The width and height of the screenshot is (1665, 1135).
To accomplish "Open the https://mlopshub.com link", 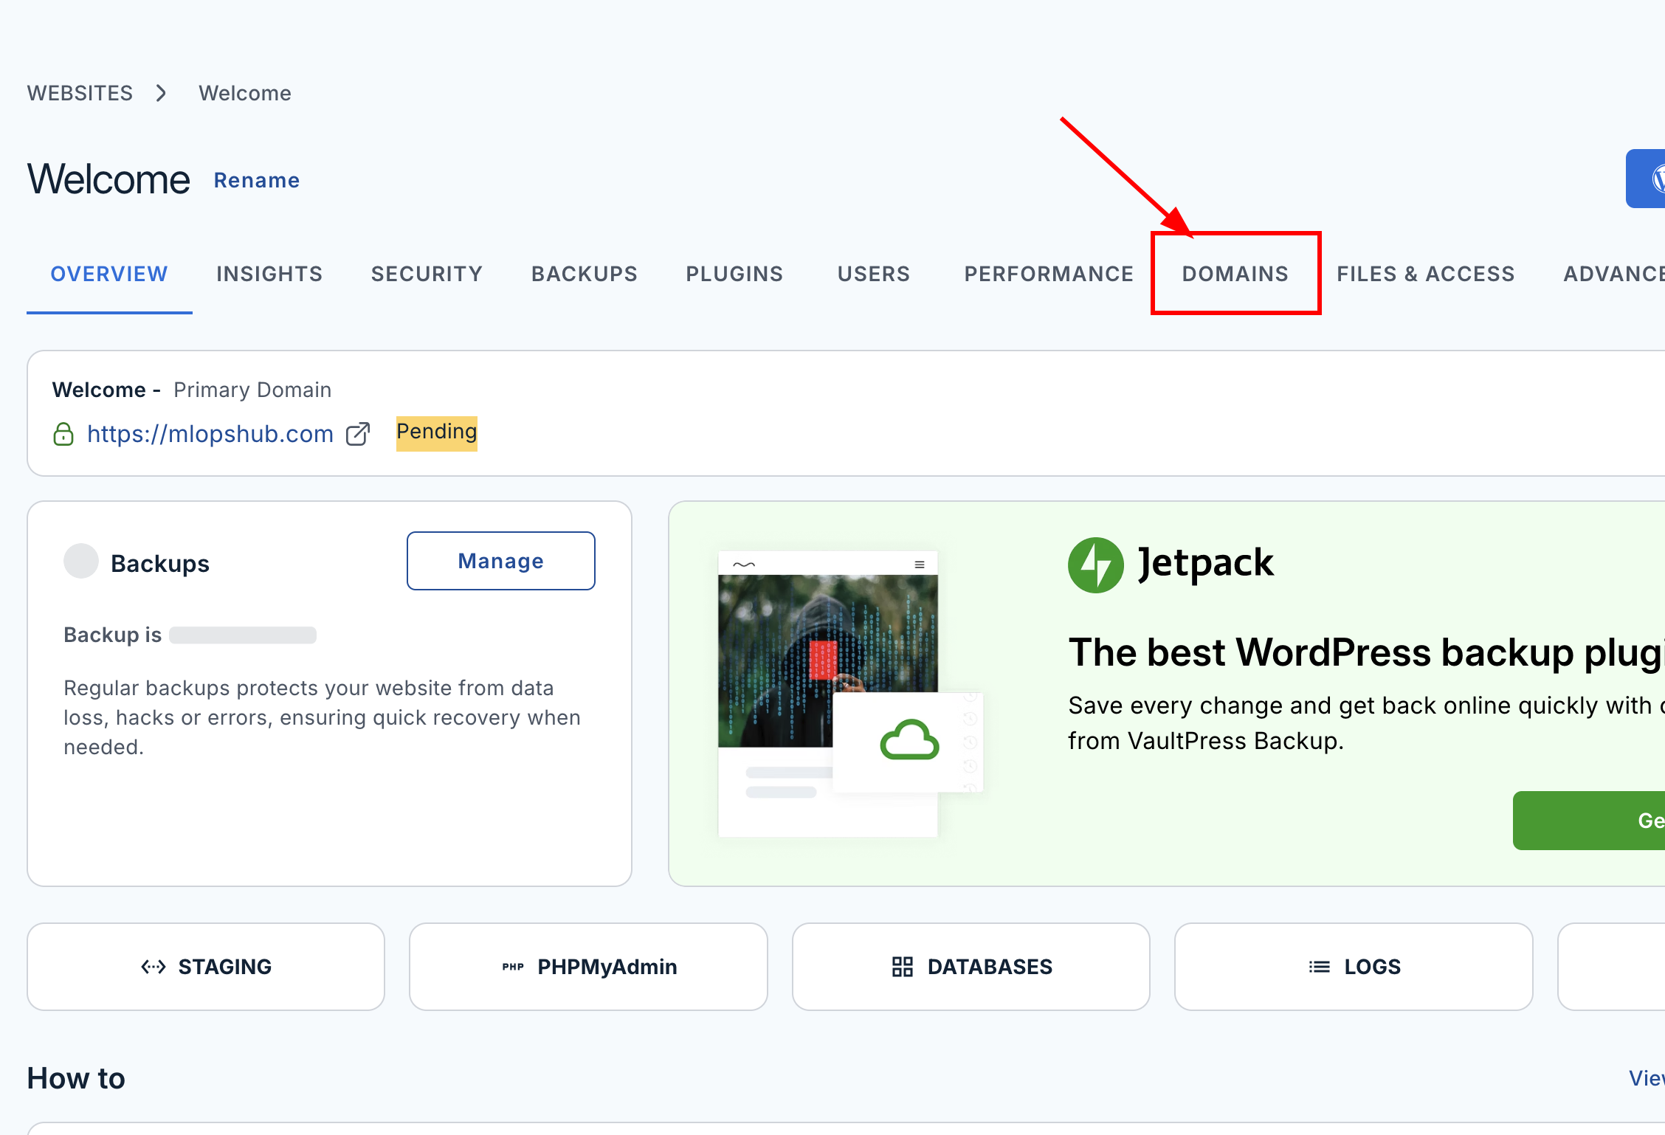I will click(x=210, y=434).
